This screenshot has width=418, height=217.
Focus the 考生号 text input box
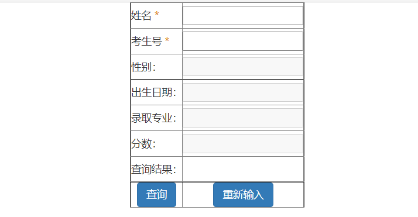tap(243, 42)
